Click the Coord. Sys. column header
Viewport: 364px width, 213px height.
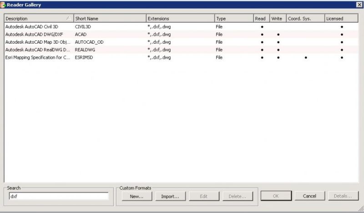[305, 18]
